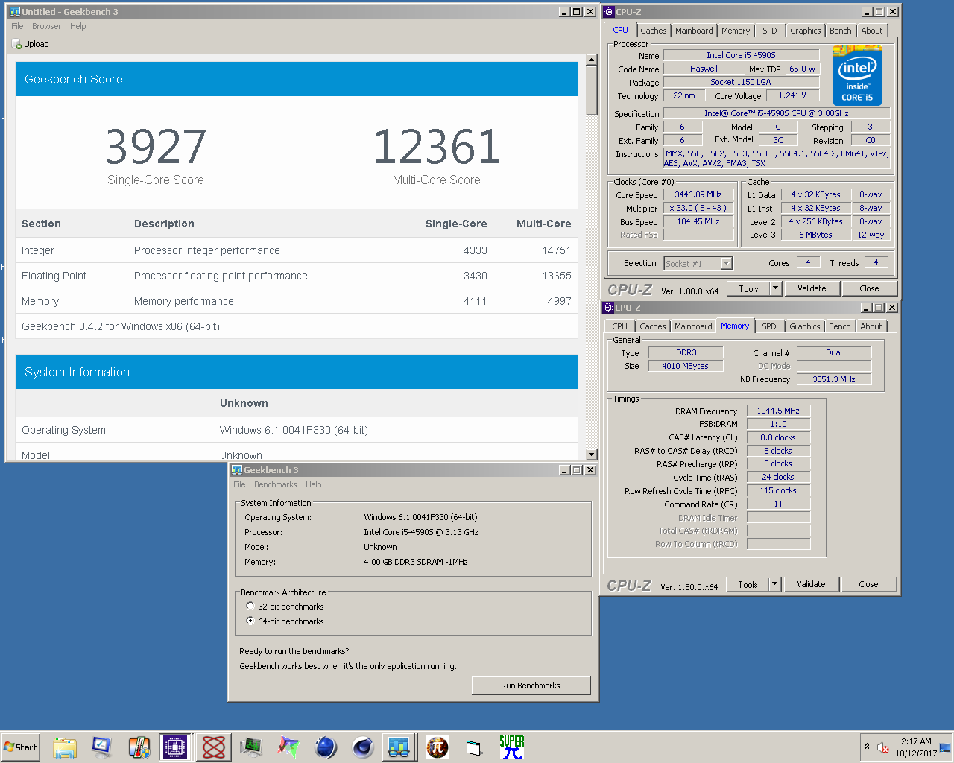
Task: Open the colorful triangular star taskbar icon
Action: (x=288, y=747)
